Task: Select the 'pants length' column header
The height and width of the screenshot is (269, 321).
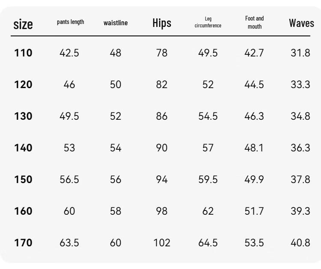Action: (x=71, y=22)
